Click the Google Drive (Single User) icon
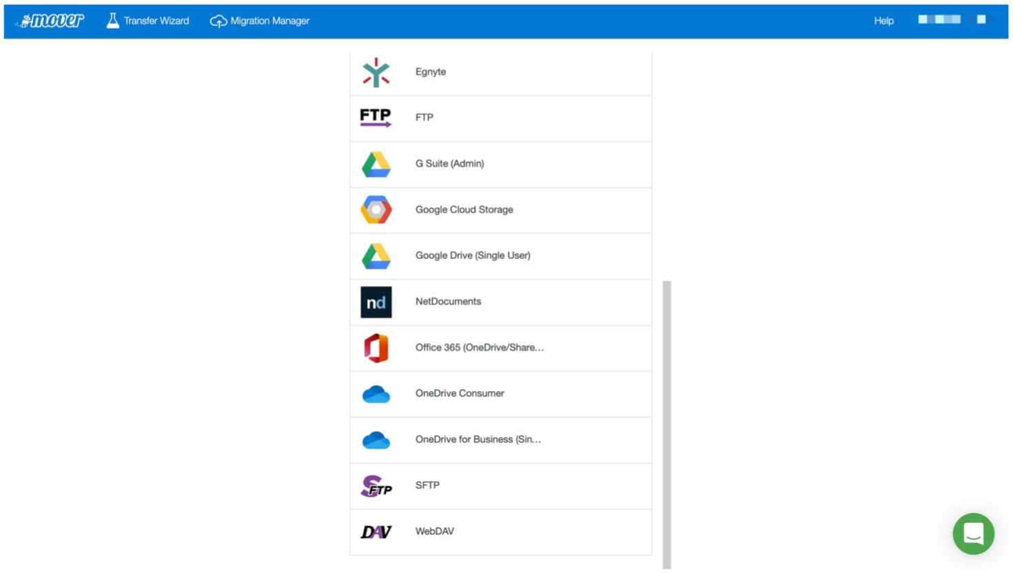Screen dimensions: 1013x573 pyautogui.click(x=376, y=256)
